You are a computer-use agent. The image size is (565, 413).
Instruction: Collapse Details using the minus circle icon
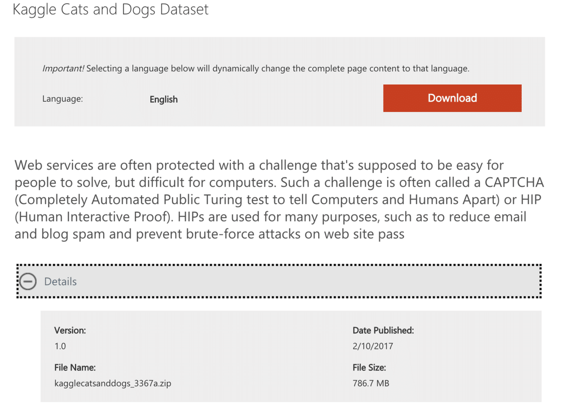[29, 282]
